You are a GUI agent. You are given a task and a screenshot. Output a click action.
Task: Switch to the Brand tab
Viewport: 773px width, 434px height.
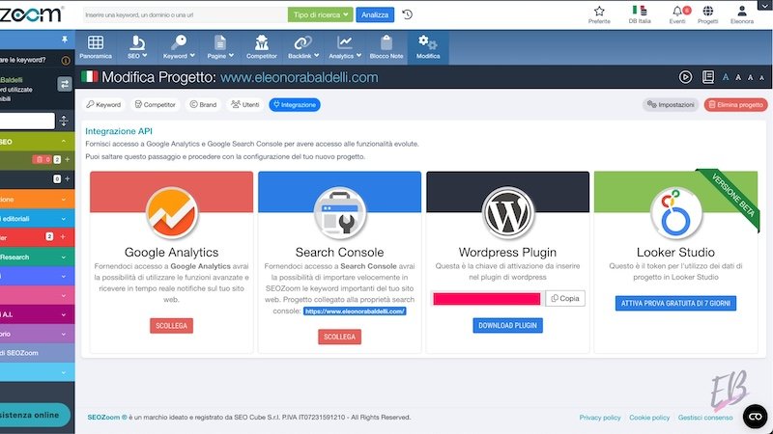click(203, 105)
